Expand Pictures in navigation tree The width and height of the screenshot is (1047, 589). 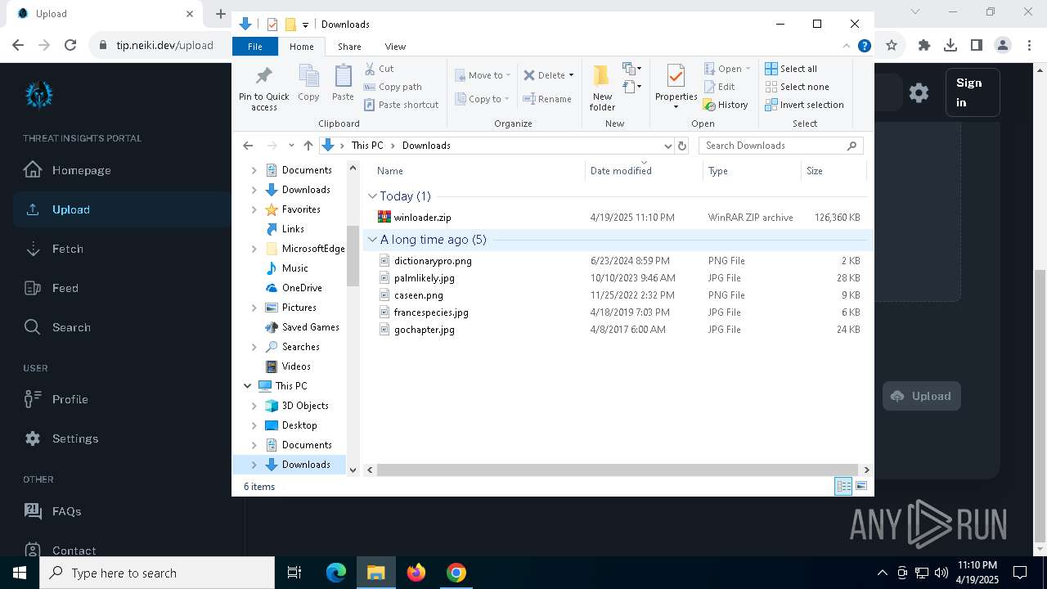(254, 308)
